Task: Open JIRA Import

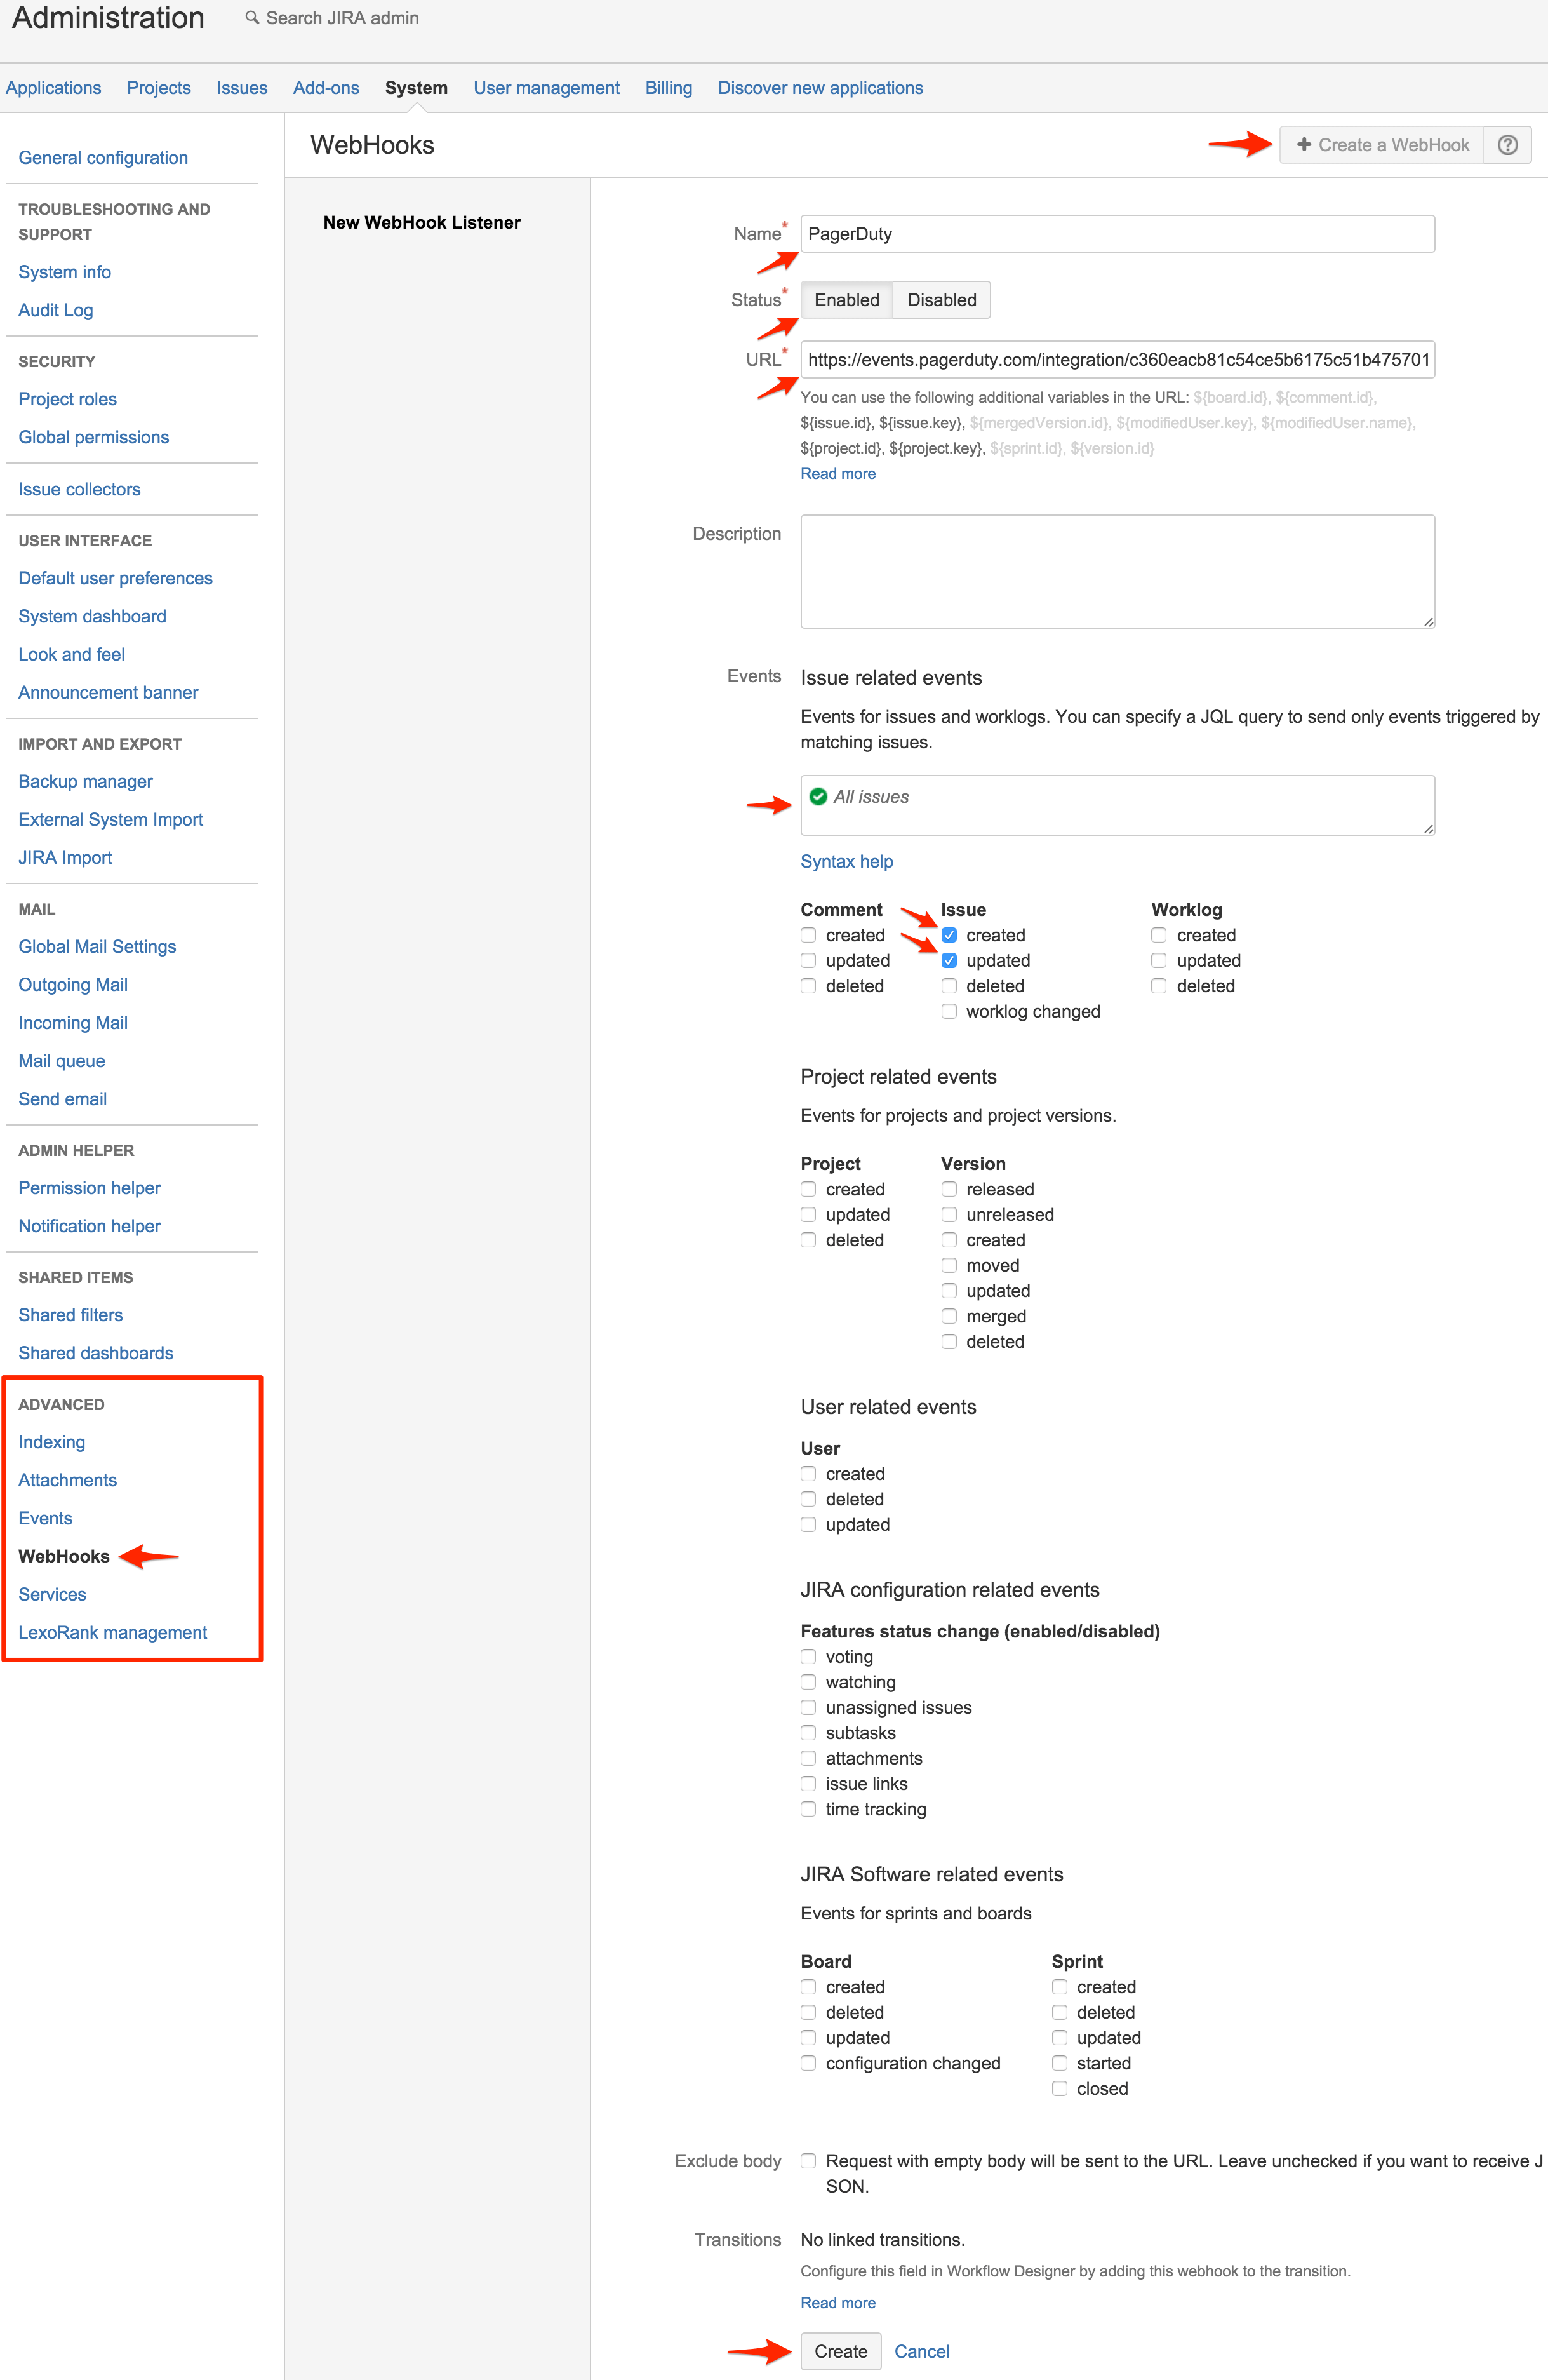Action: point(65,858)
